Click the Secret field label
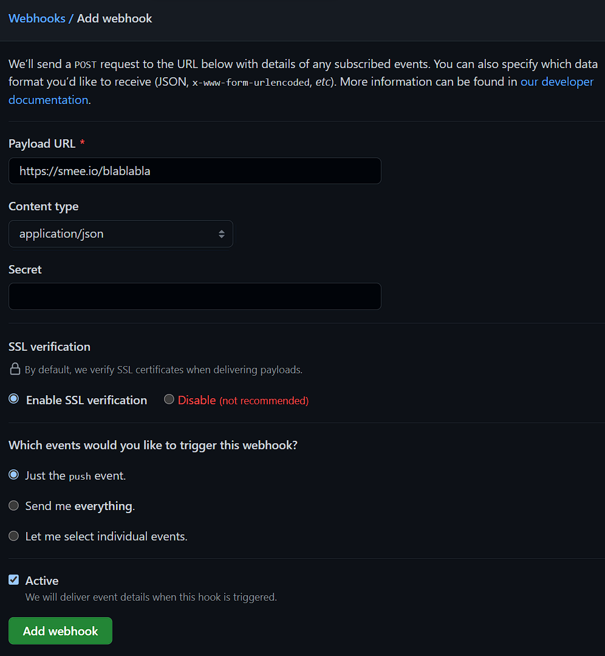This screenshot has width=605, height=656. coord(25,269)
